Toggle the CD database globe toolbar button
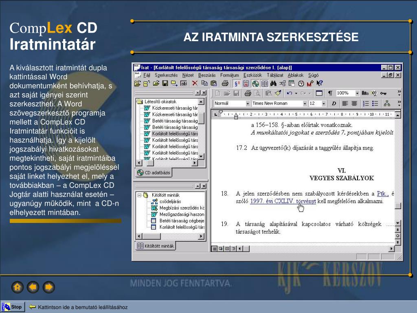Viewport: 417px width, 313px height. [255, 84]
